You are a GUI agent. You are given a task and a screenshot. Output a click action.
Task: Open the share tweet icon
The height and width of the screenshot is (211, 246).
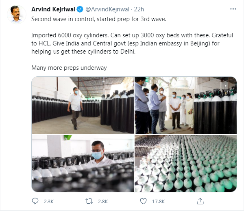200,201
